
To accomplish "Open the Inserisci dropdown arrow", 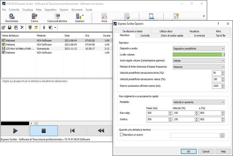I will tap(83, 15).
